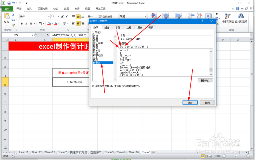
Task: Switch to the 保护 dialog tab
Action: coord(151,27)
